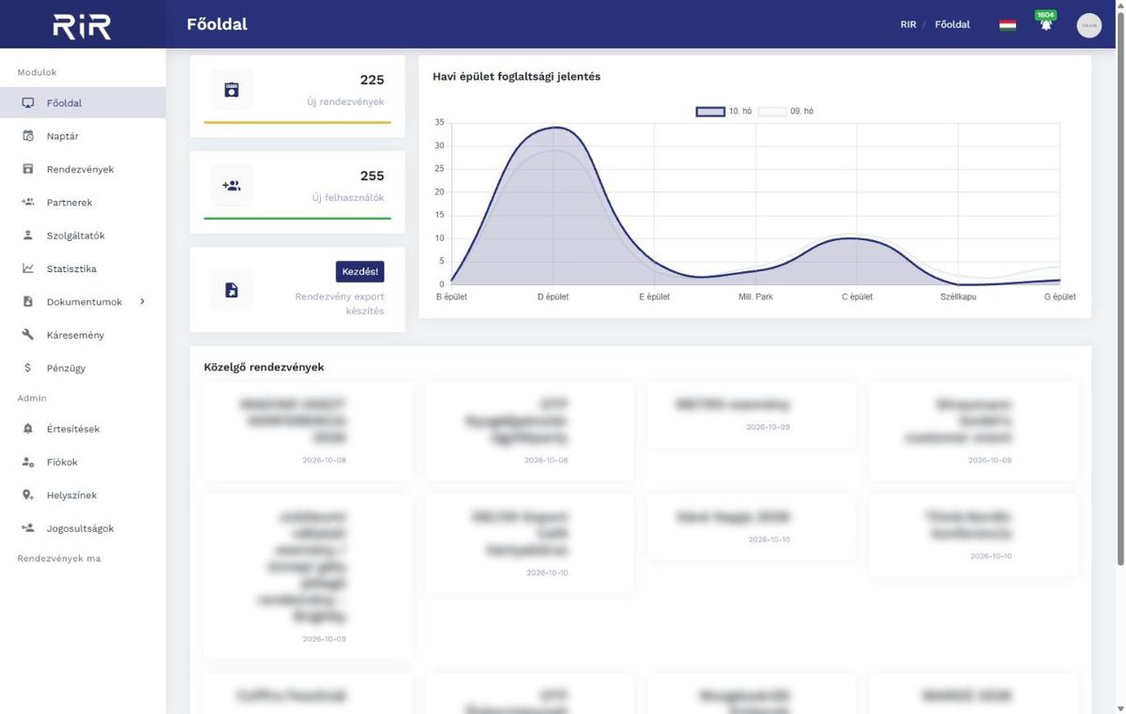Click the RIR breadcrumb link
This screenshot has height=714, width=1126.
[x=908, y=24]
